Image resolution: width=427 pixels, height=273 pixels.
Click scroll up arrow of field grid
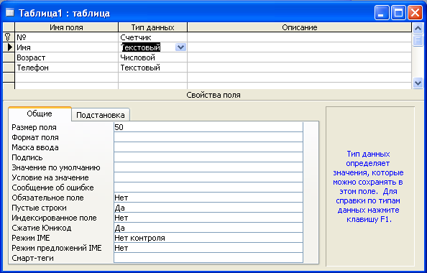coord(418,28)
